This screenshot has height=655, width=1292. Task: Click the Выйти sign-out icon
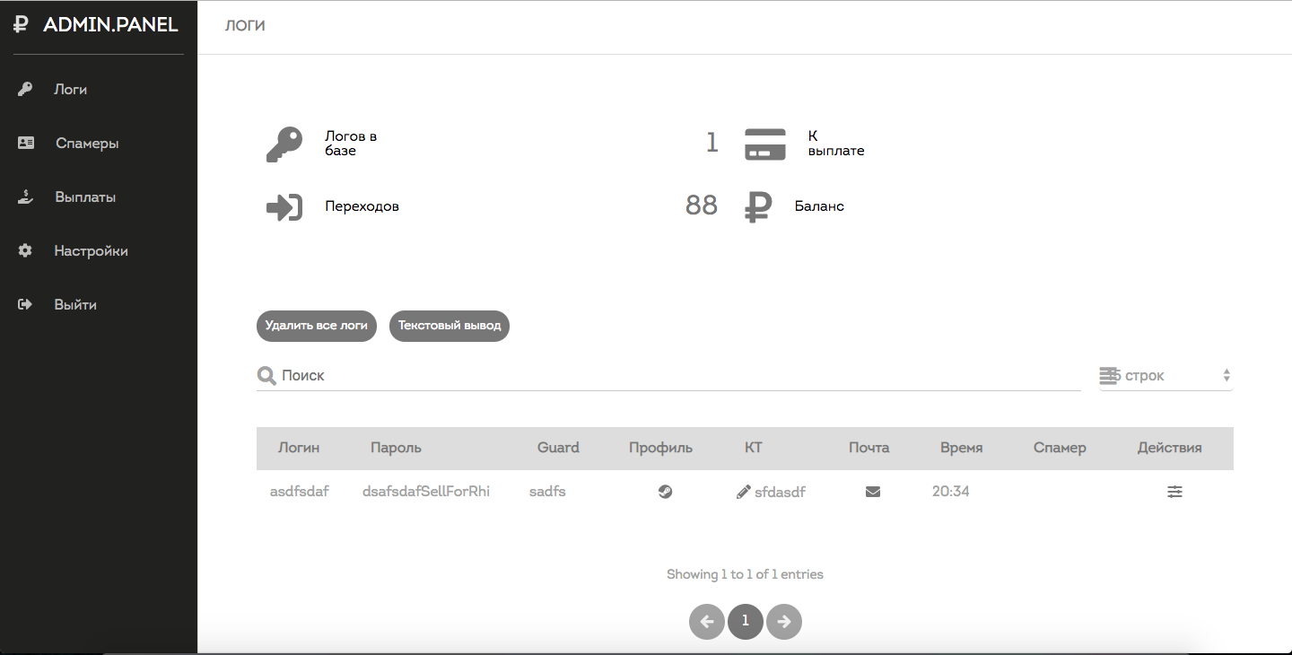point(26,304)
